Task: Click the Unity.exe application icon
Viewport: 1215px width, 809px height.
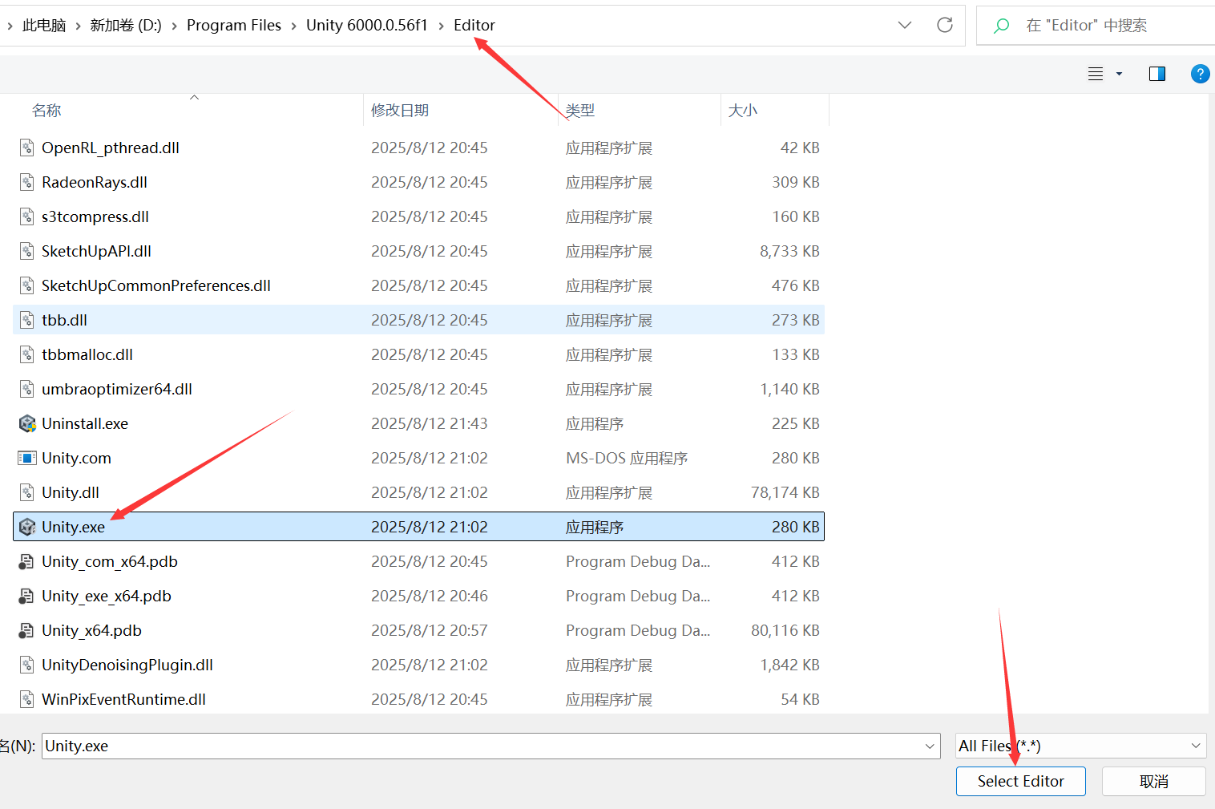Action: [x=27, y=527]
